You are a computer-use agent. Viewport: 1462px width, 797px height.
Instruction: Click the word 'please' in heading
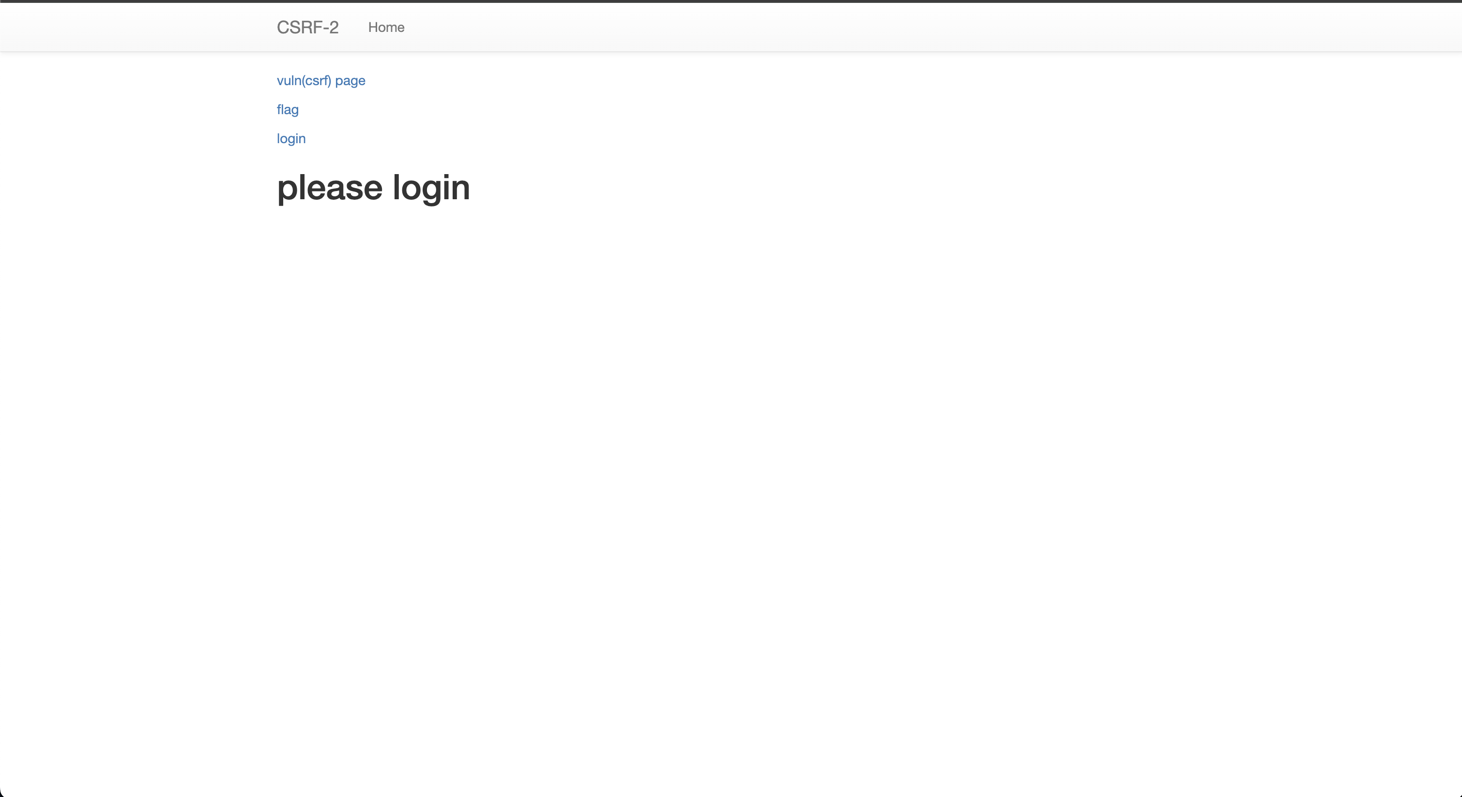[x=329, y=188]
